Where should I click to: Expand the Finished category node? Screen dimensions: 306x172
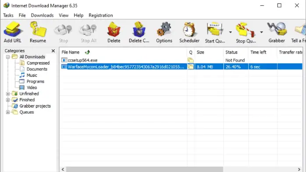8,100
